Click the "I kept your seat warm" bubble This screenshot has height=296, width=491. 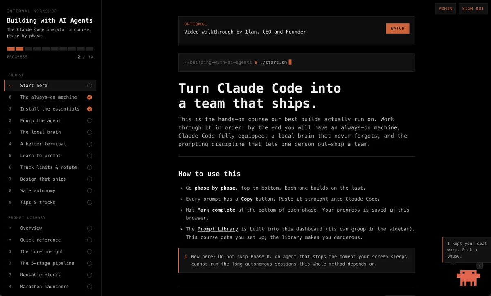pyautogui.click(x=467, y=250)
